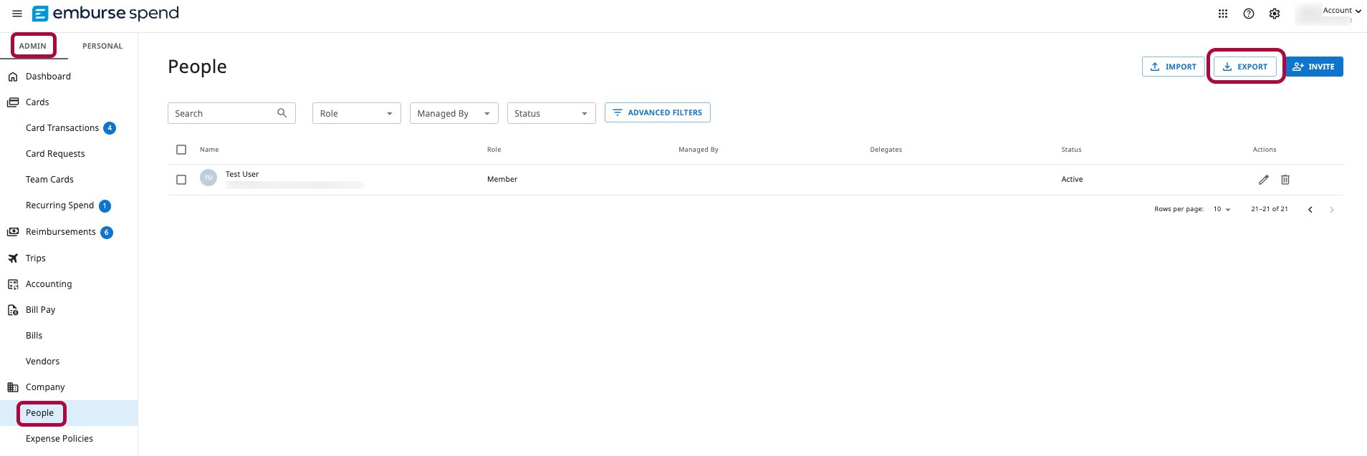1367x456 pixels.
Task: Open Recurring Spend section
Action: click(x=59, y=205)
